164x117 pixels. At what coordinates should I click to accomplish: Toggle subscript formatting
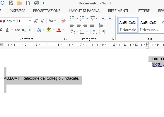tap(24, 30)
